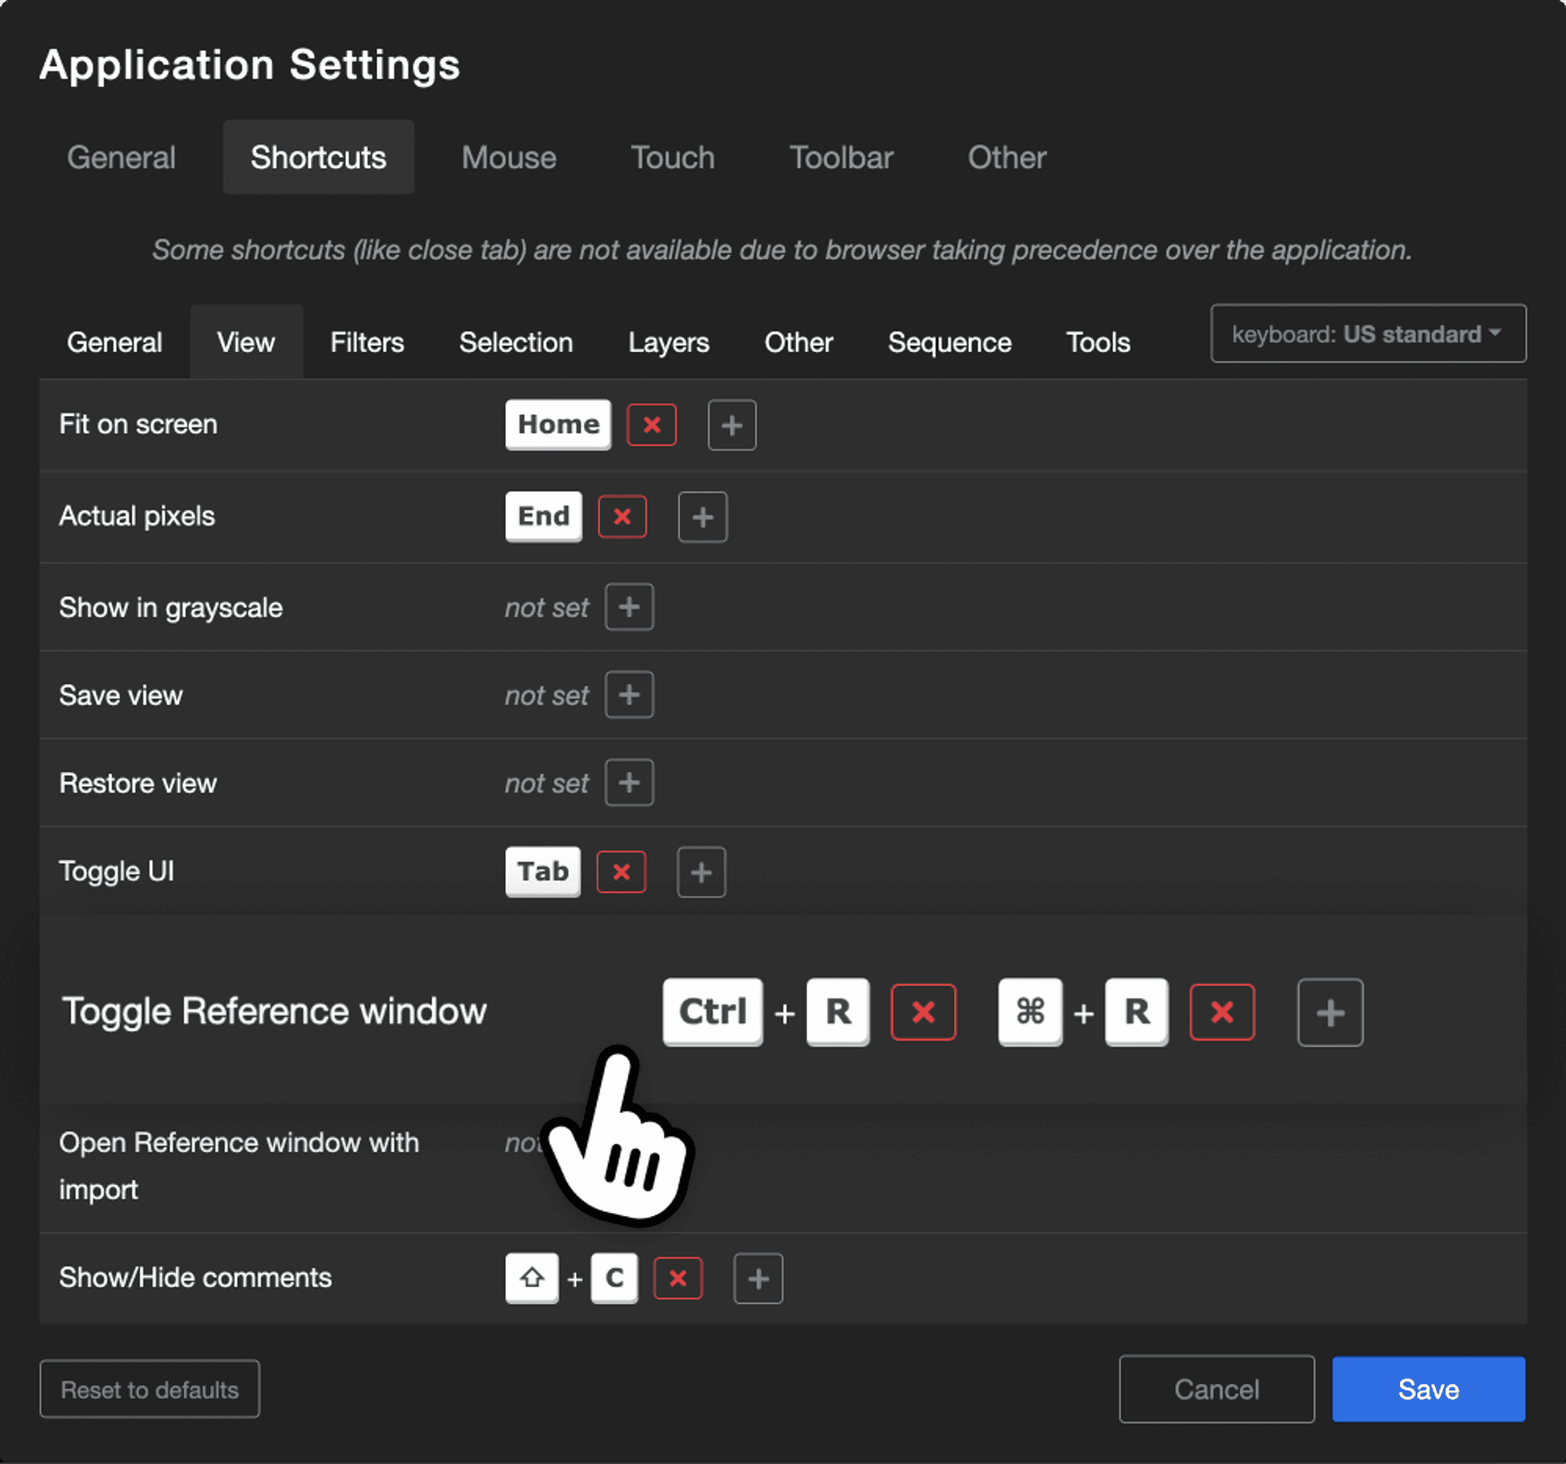Delete the End shortcut for Actual pixels
This screenshot has height=1464, width=1566.
click(x=622, y=517)
